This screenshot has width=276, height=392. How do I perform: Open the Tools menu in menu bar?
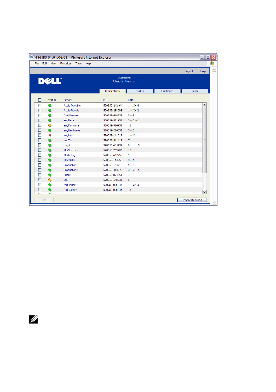tap(78, 64)
